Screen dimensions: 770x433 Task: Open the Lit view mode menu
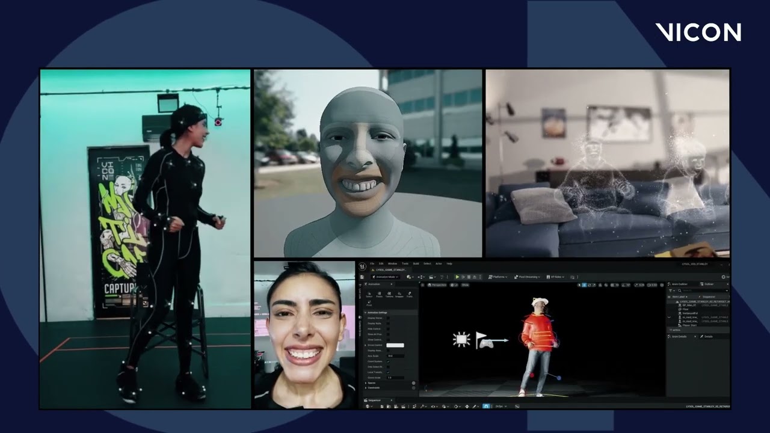point(454,285)
